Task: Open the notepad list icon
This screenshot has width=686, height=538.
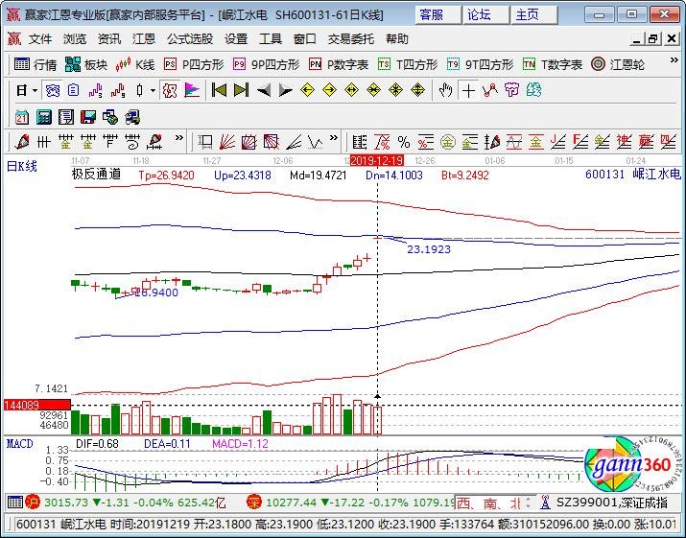Action: (66, 117)
